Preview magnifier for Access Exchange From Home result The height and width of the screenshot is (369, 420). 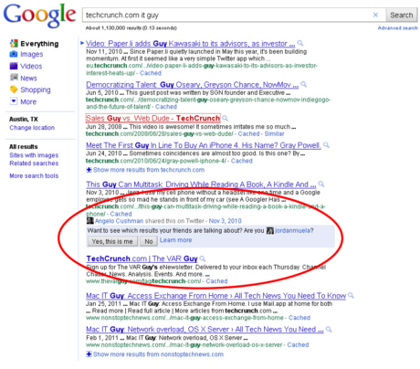(351, 295)
